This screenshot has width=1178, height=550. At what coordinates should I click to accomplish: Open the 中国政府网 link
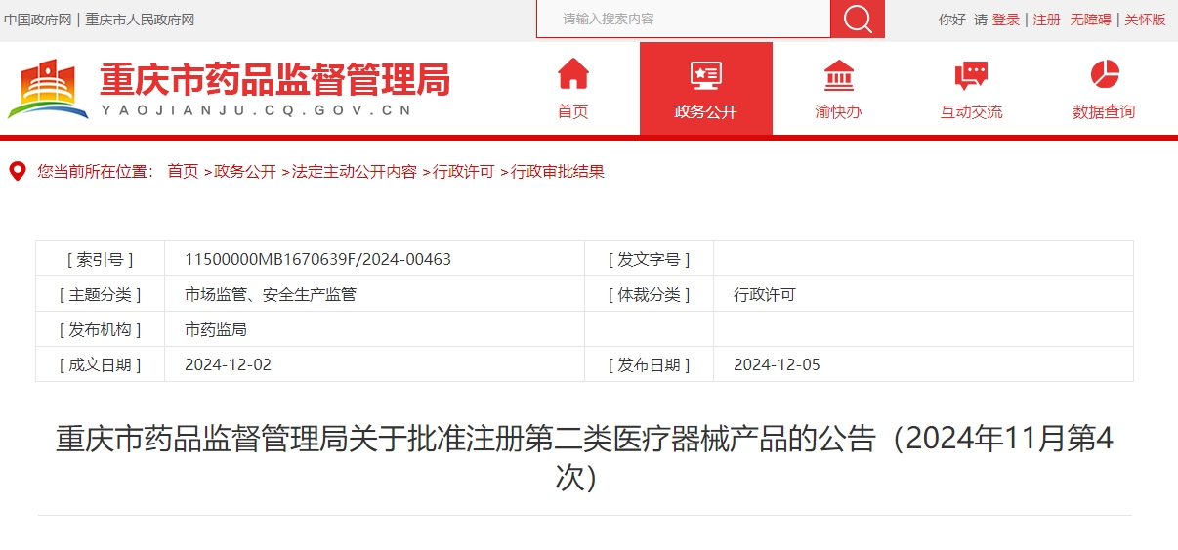pos(37,20)
